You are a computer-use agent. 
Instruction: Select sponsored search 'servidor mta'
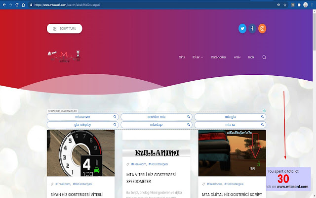[x=157, y=117]
